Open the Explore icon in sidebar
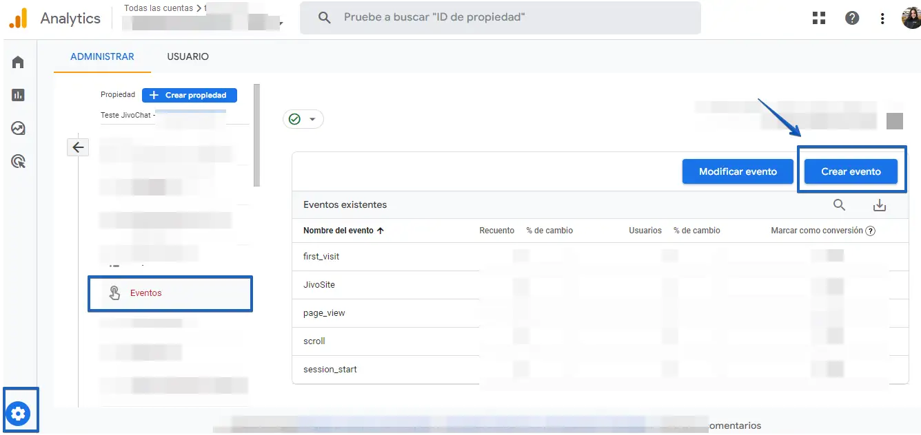The height and width of the screenshot is (435, 921). tap(19, 128)
